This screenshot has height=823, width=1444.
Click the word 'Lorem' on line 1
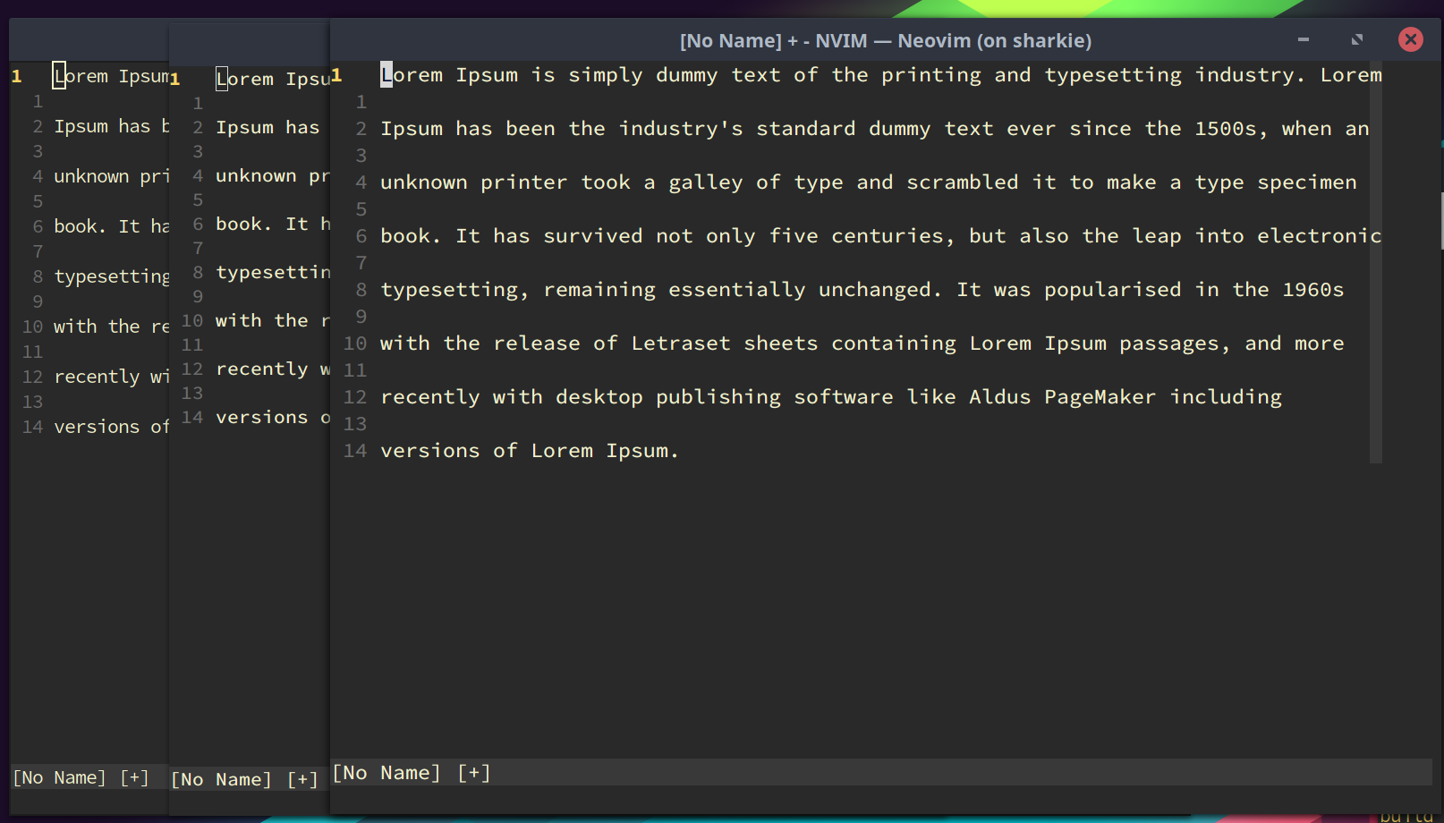tap(412, 75)
